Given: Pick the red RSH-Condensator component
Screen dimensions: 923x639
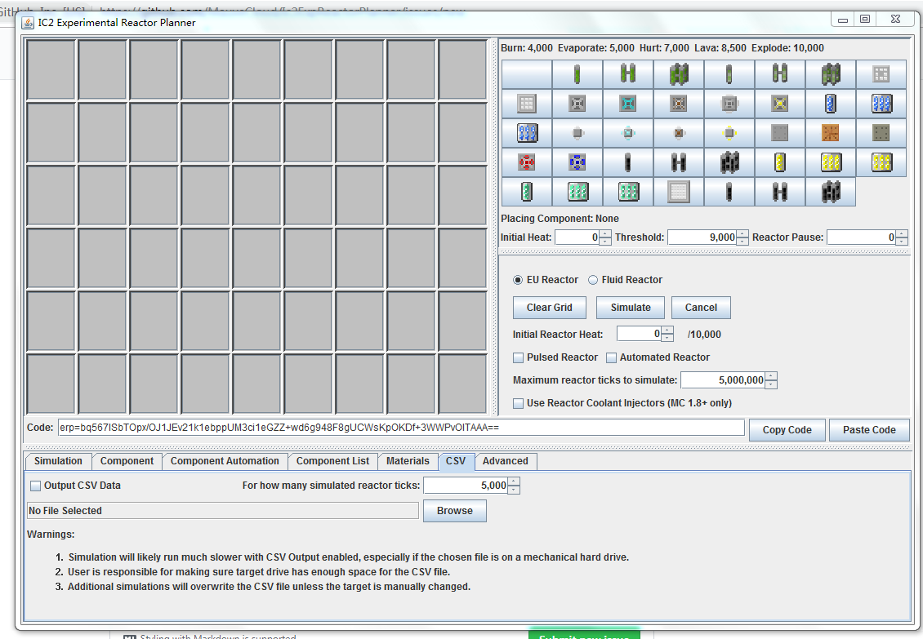Looking at the screenshot, I should 527,162.
